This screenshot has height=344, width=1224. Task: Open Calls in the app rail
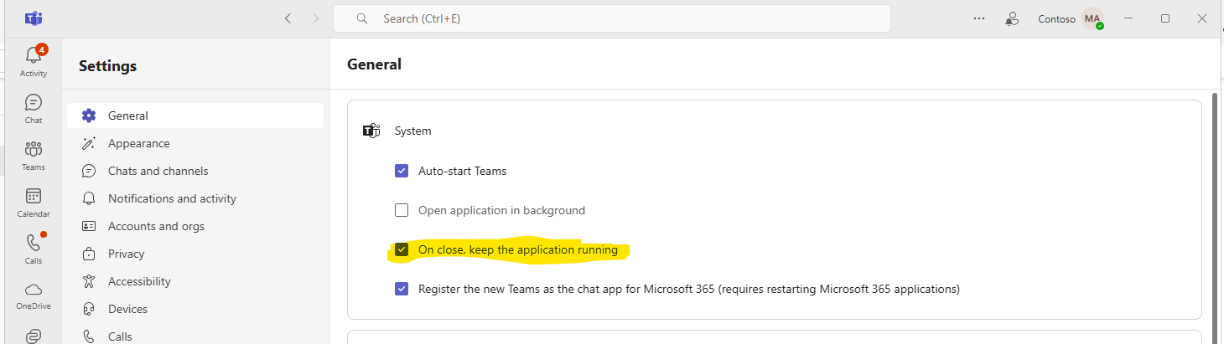point(34,249)
